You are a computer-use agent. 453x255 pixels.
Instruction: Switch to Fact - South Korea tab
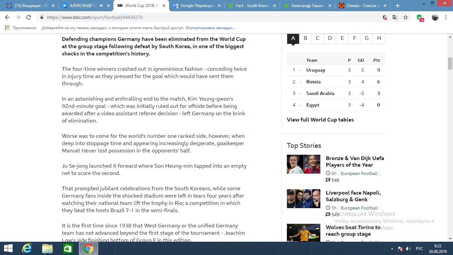(x=251, y=6)
